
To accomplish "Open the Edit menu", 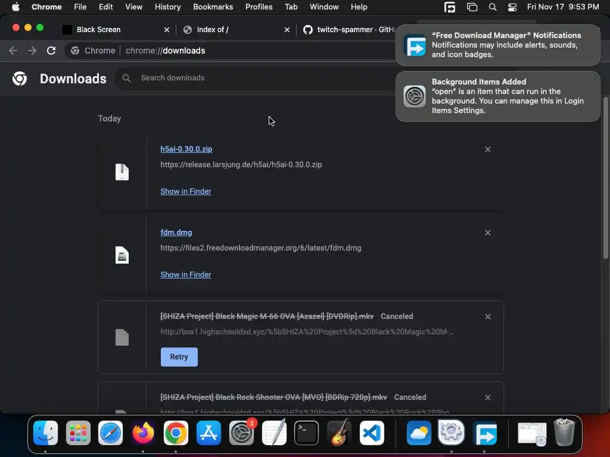I will pos(105,7).
